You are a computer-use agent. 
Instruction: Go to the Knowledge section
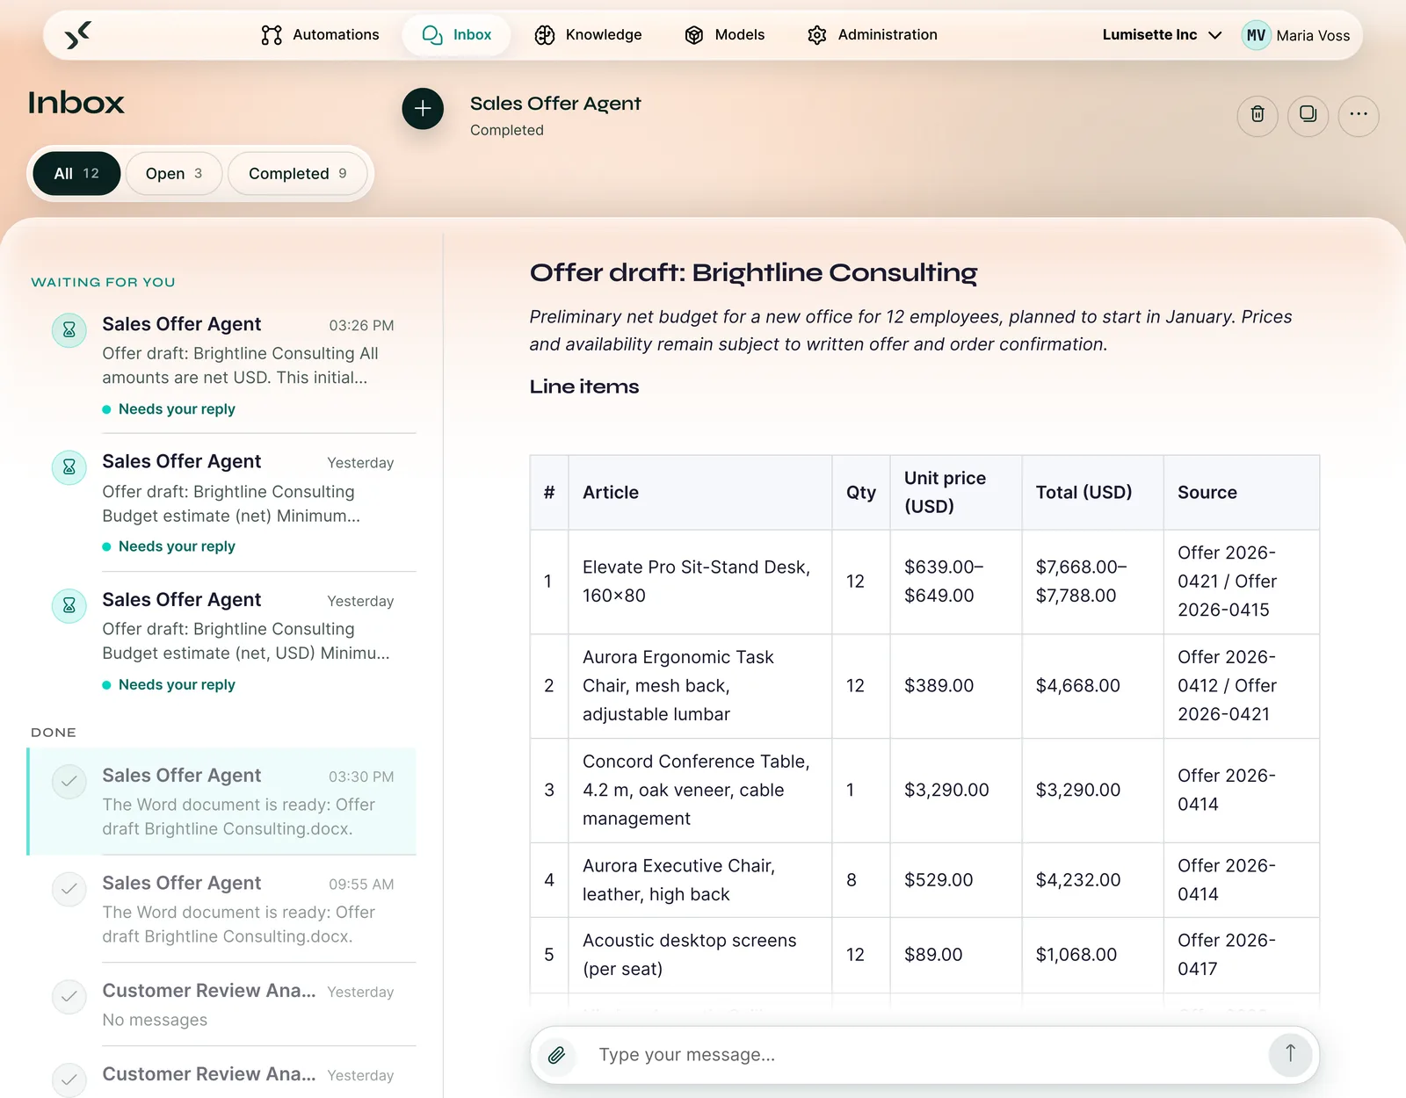[589, 35]
